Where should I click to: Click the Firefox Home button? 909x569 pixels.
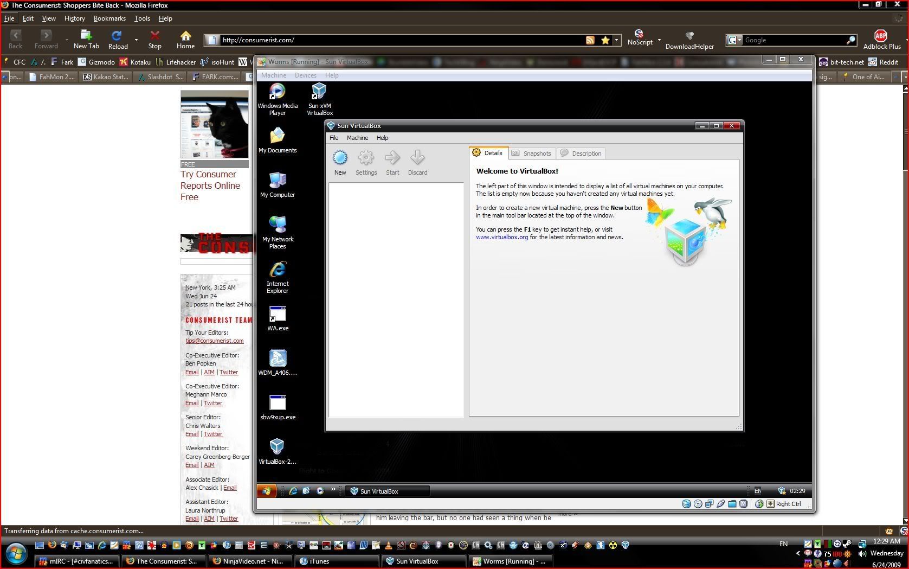[x=185, y=40]
